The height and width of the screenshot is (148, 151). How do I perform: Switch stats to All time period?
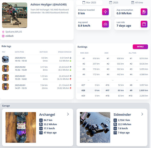(x=137, y=3)
